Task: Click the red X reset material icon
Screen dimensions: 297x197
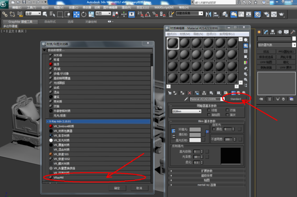Action: [x=190, y=93]
